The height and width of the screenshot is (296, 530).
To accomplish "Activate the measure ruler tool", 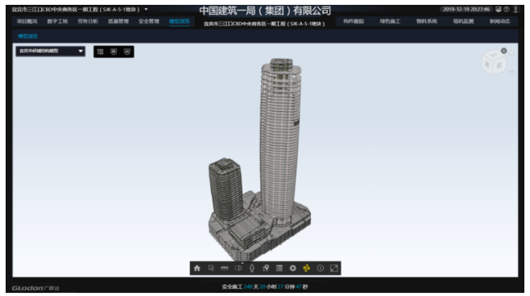I will click(x=225, y=269).
